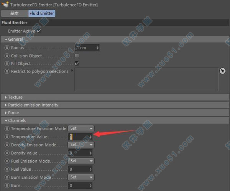Click the TurbulenceFD Emitter object icon
This screenshot has width=230, height=191.
tap(5, 4)
